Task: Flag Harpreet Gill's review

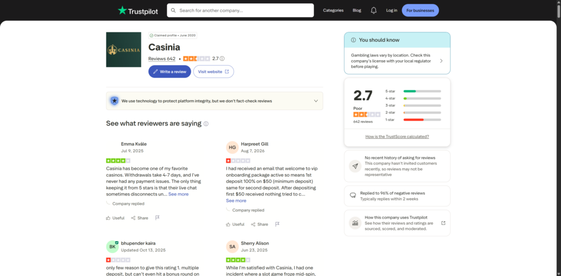Action: coord(277,224)
